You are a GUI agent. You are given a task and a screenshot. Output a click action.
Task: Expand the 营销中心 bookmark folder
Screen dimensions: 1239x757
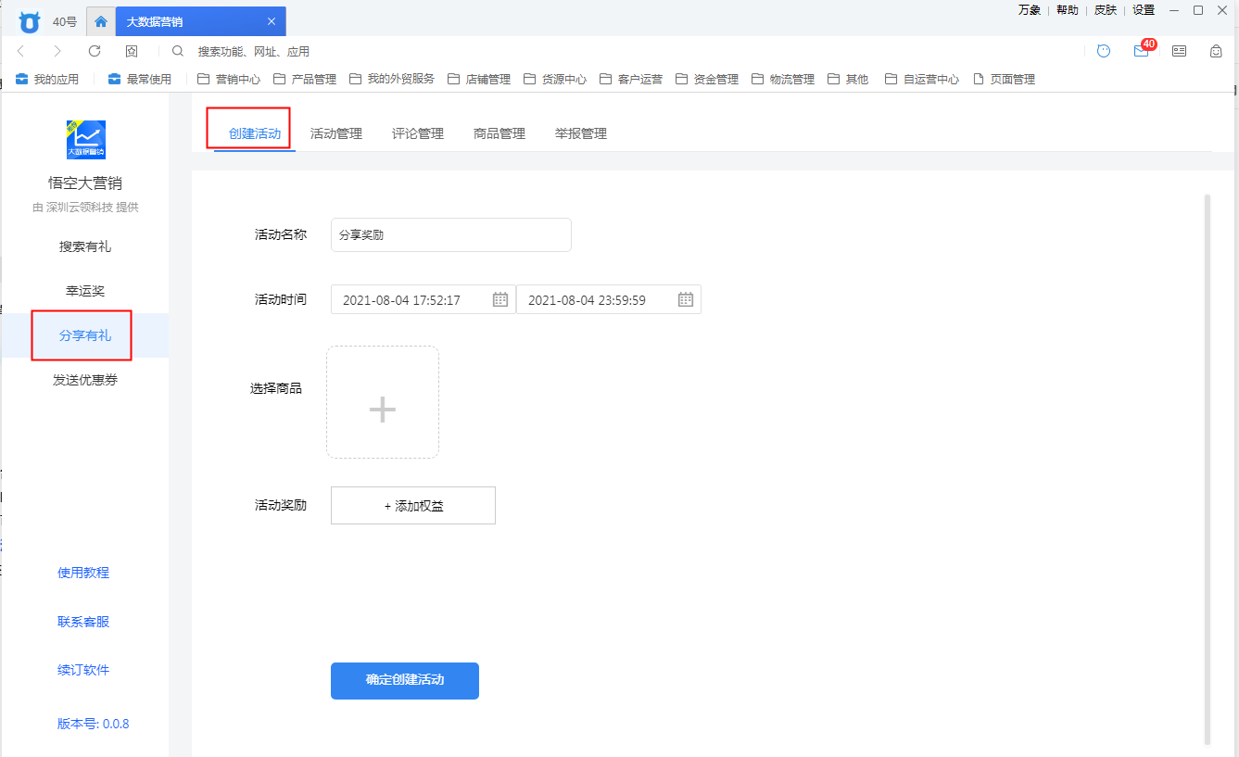click(229, 79)
